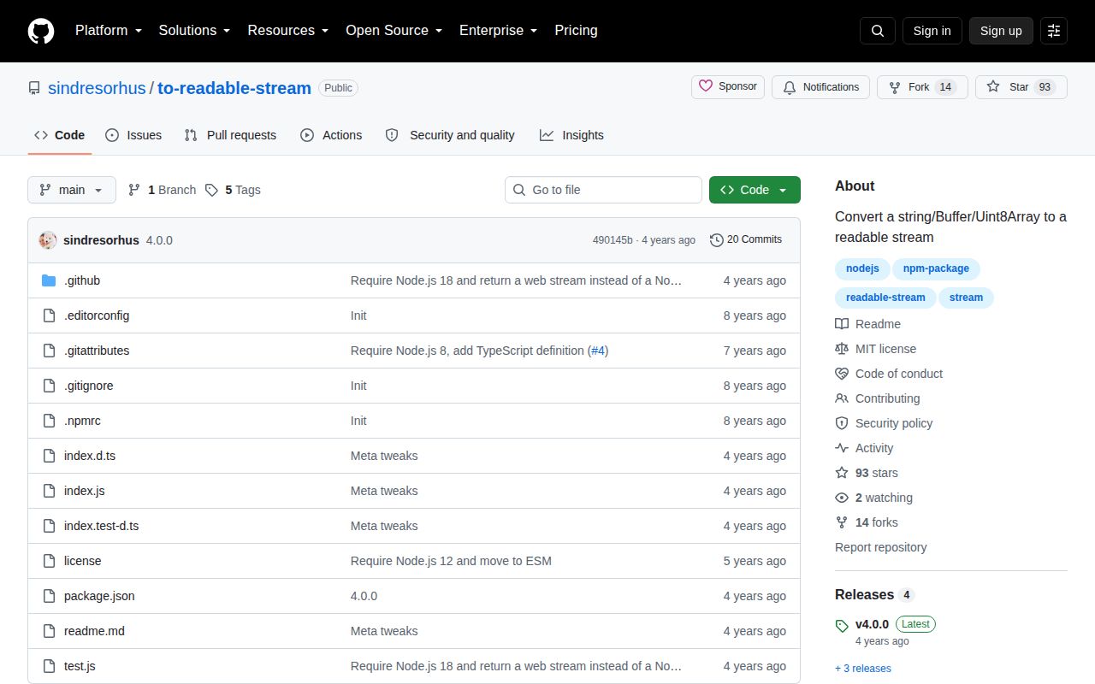This screenshot has width=1095, height=684.
Task: Open package.json file
Action: [99, 596]
